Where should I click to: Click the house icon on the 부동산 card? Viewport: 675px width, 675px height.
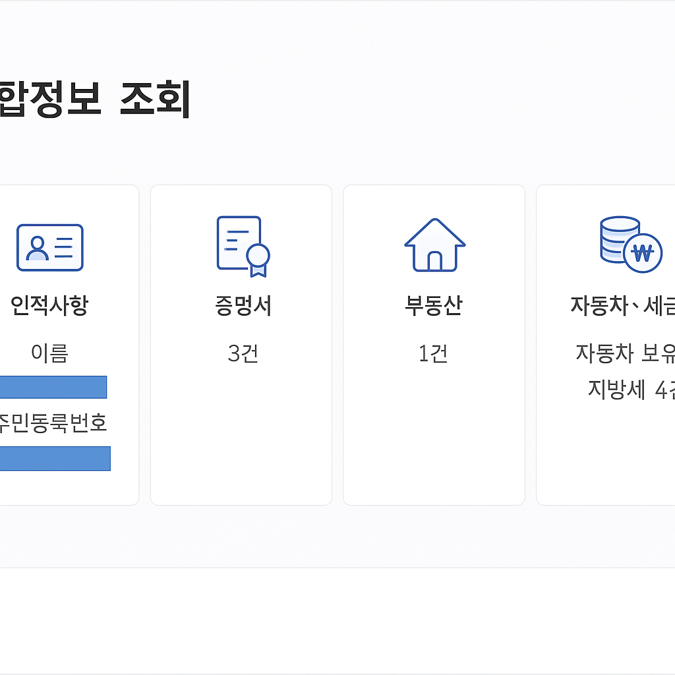434,245
